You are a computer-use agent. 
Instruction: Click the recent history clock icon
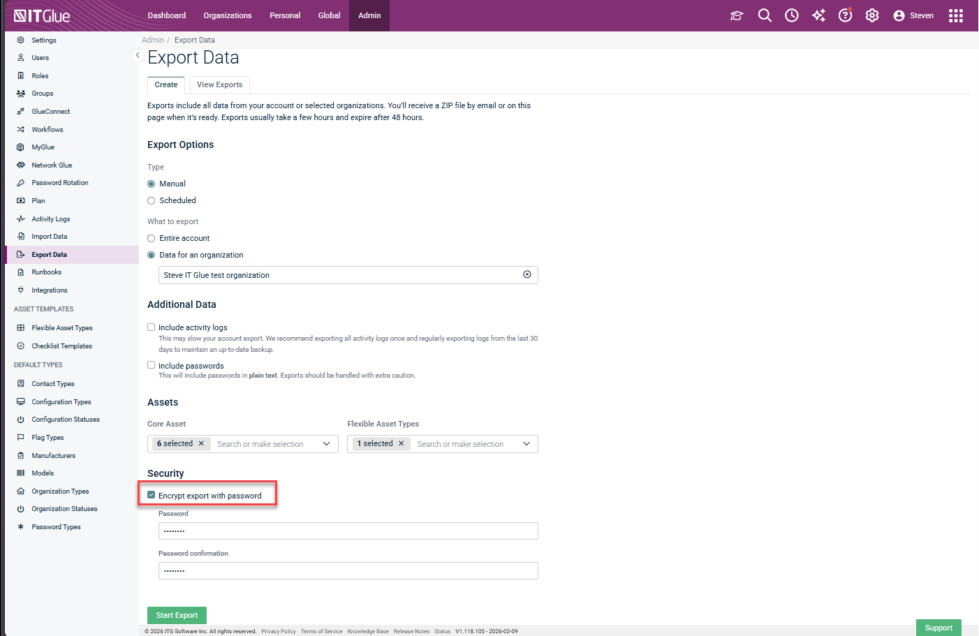[791, 15]
